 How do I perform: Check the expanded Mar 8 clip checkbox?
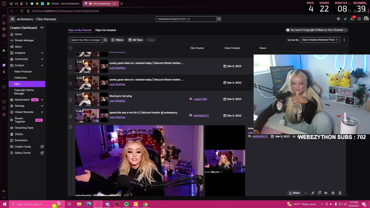71,127
